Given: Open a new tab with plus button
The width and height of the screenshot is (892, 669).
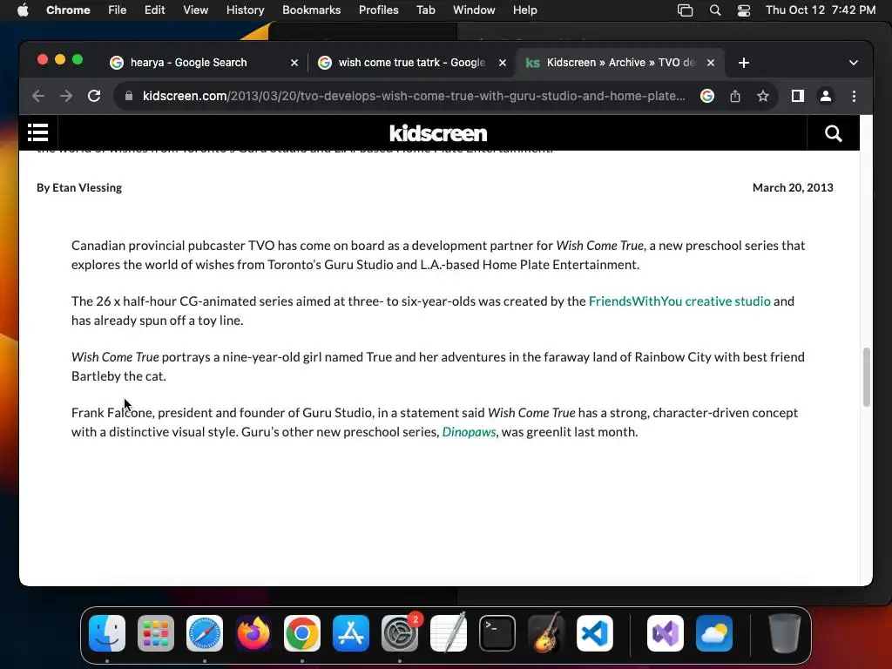Looking at the screenshot, I should pyautogui.click(x=744, y=63).
